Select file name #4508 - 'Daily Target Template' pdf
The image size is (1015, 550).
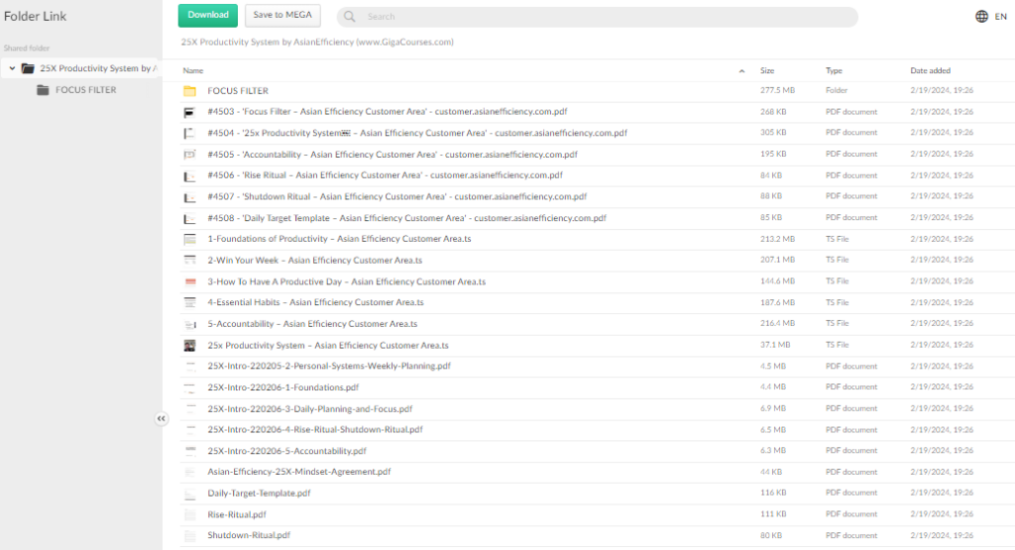[406, 217]
